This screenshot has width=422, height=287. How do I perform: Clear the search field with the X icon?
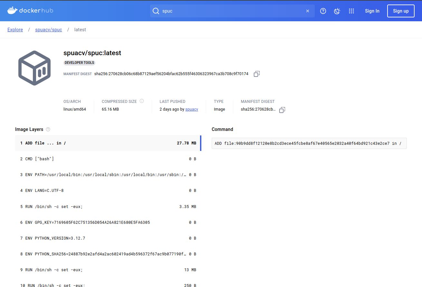(x=308, y=11)
